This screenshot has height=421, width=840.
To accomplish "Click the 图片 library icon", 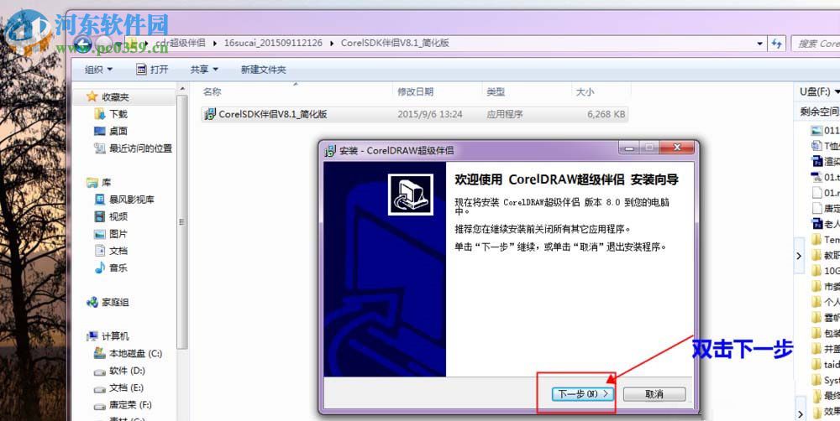I will coord(100,234).
